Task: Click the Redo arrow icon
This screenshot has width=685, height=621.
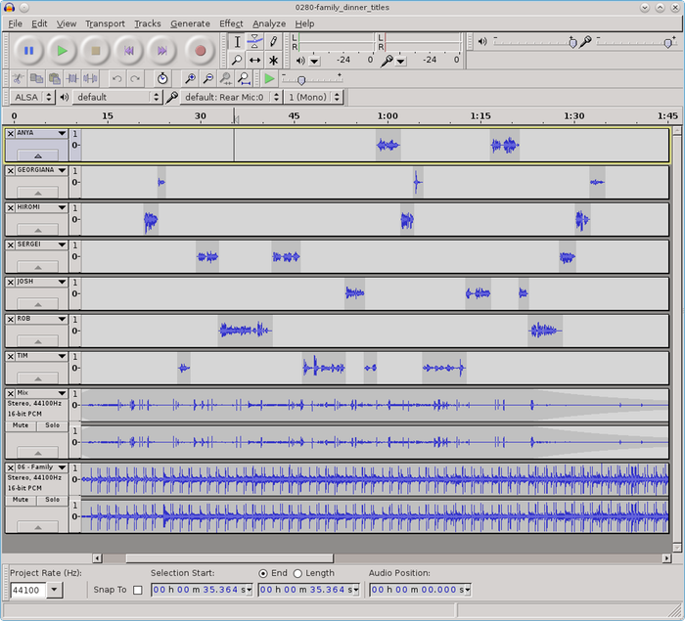Action: 135,78
